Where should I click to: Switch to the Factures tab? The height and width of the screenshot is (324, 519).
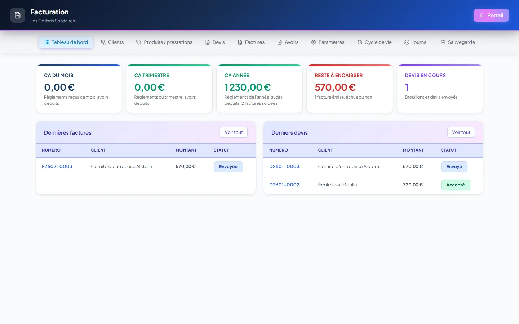pos(251,42)
